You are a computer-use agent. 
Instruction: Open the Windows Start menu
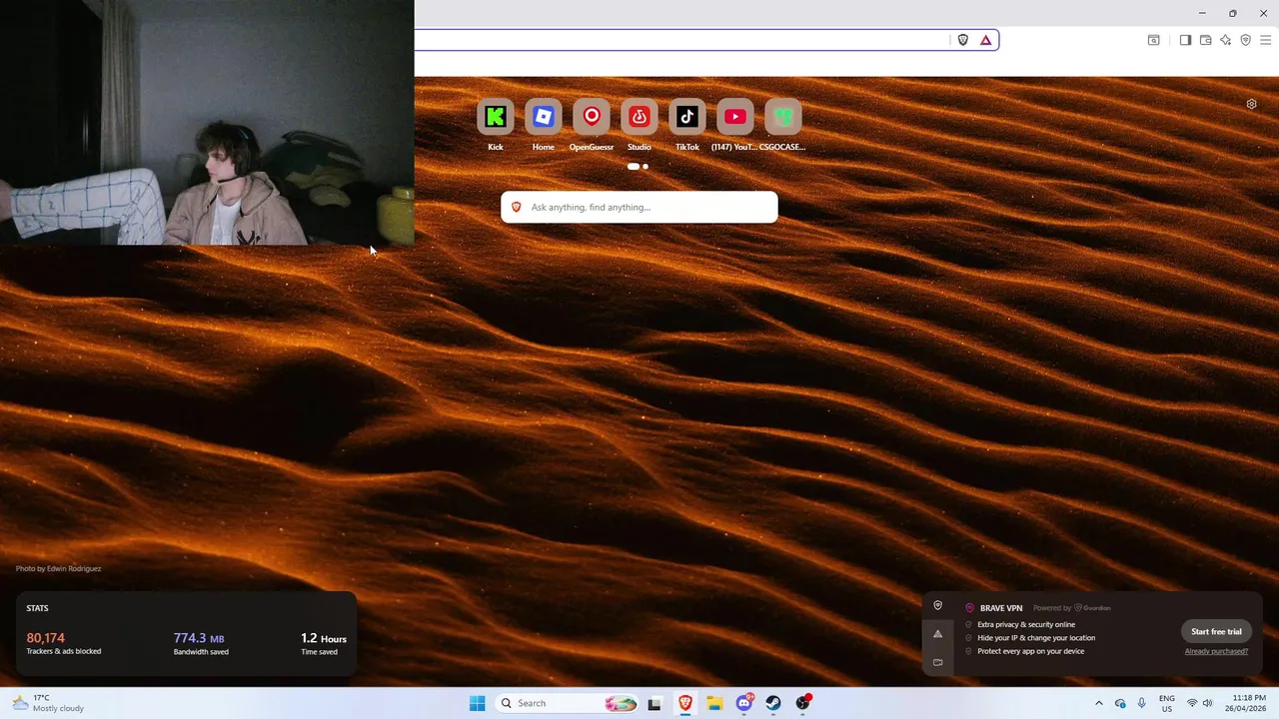[477, 703]
